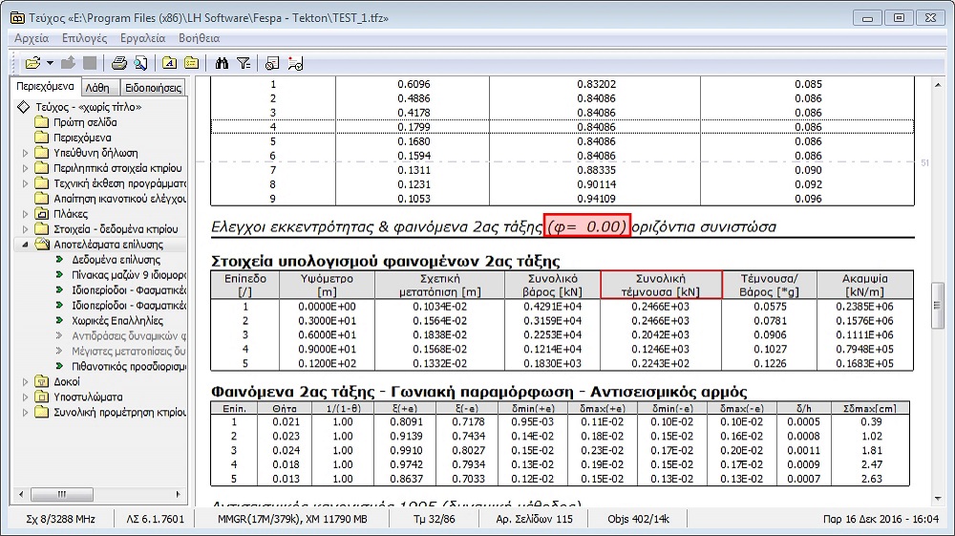Image resolution: width=955 pixels, height=536 pixels.
Task: Click the green arrow beside Πιθανοτικός προσδιορισμός
Action: pyautogui.click(x=59, y=366)
